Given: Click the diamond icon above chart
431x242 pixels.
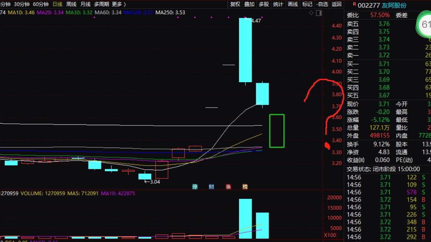Looking at the screenshot, I should pyautogui.click(x=311, y=13).
